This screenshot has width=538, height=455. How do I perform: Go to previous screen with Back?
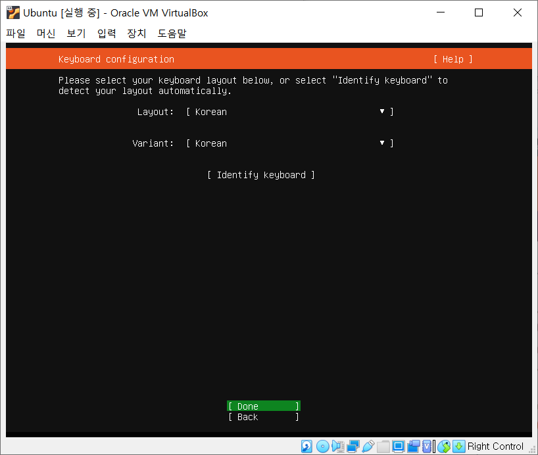tap(264, 417)
